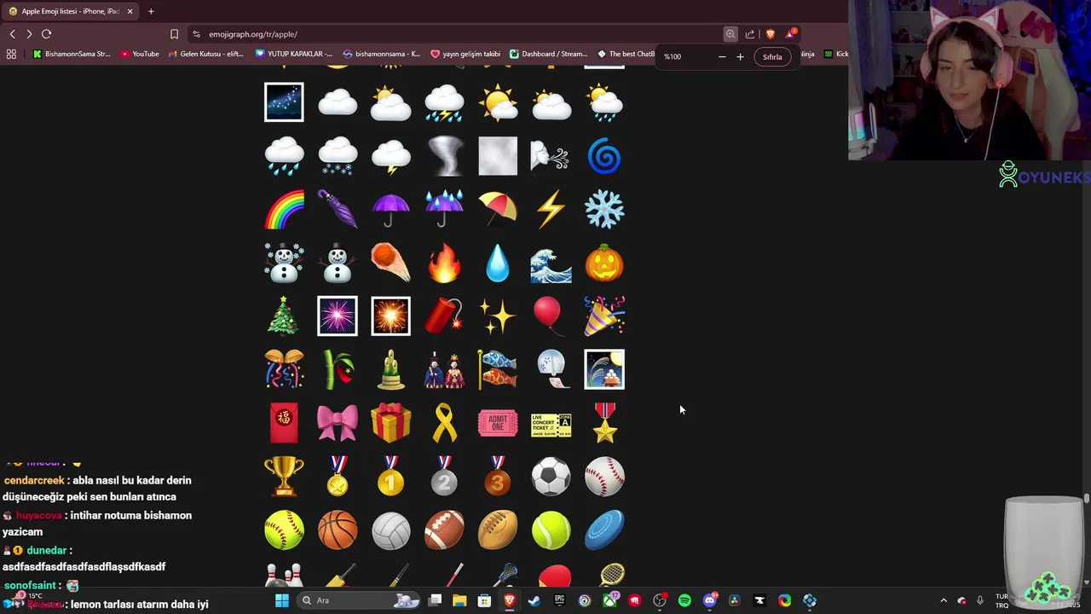Screen dimensions: 1091x614
Task: Launch Spotify from the taskbar
Action: pos(684,600)
